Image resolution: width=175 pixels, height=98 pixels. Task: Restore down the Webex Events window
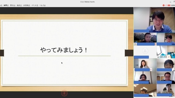pos(174,2)
